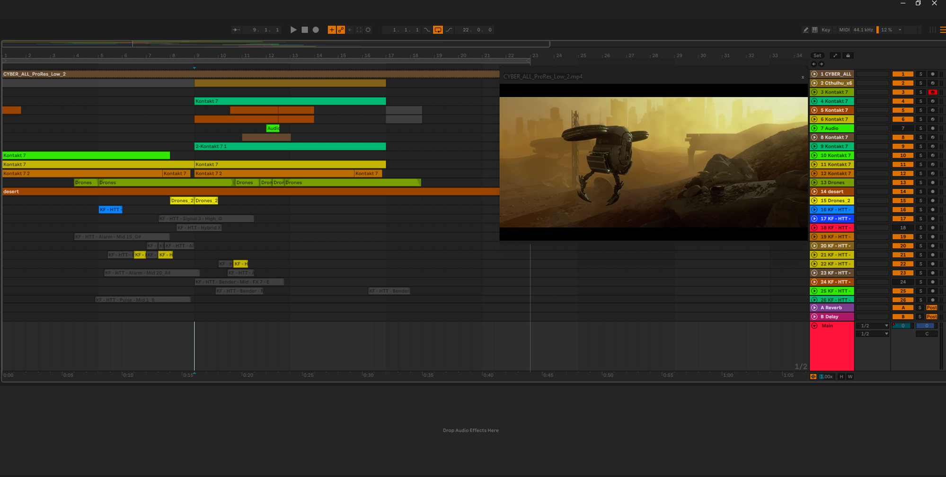Jump to previous locator arrow
946x477 pixels.
coord(814,64)
